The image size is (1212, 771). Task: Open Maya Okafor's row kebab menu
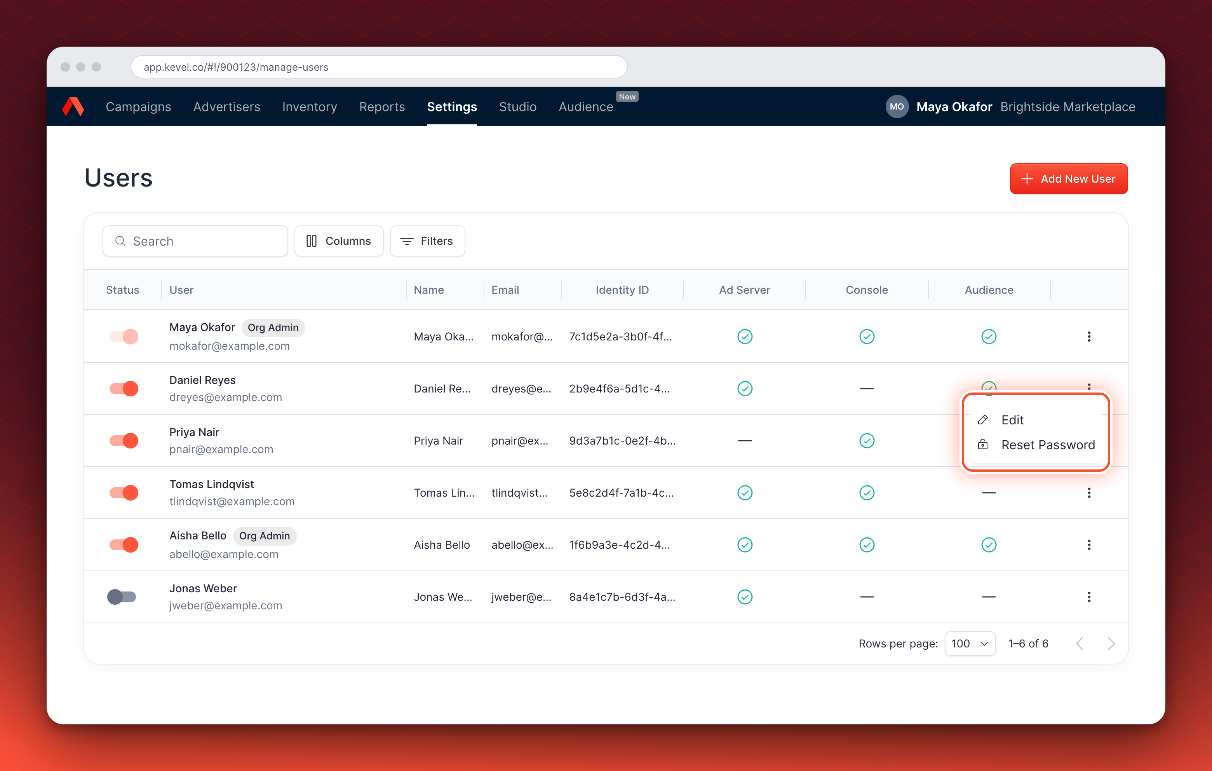[x=1089, y=337]
